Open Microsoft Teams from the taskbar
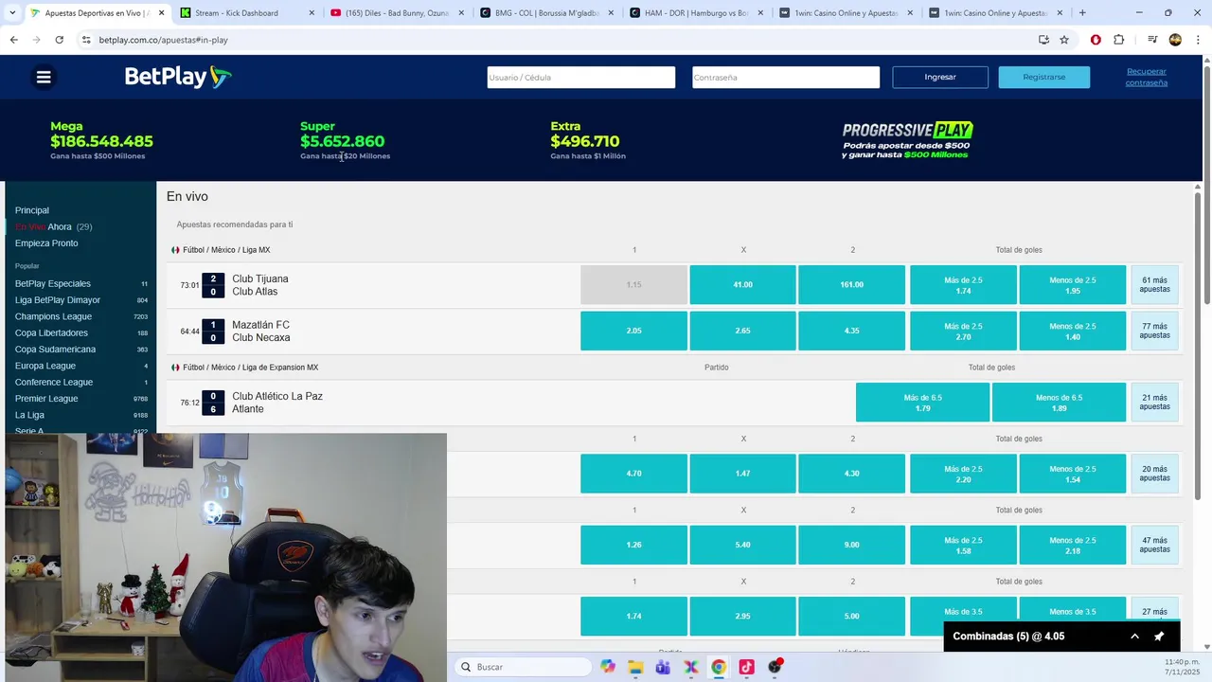The width and height of the screenshot is (1212, 682). coord(663,667)
